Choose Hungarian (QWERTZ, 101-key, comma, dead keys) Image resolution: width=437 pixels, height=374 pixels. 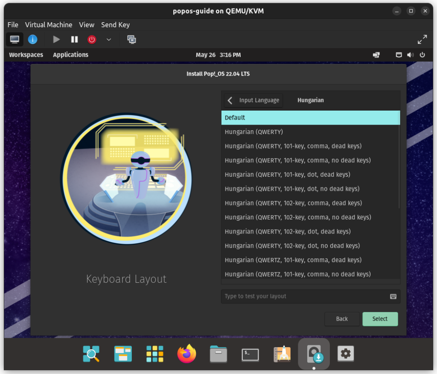[x=311, y=260]
